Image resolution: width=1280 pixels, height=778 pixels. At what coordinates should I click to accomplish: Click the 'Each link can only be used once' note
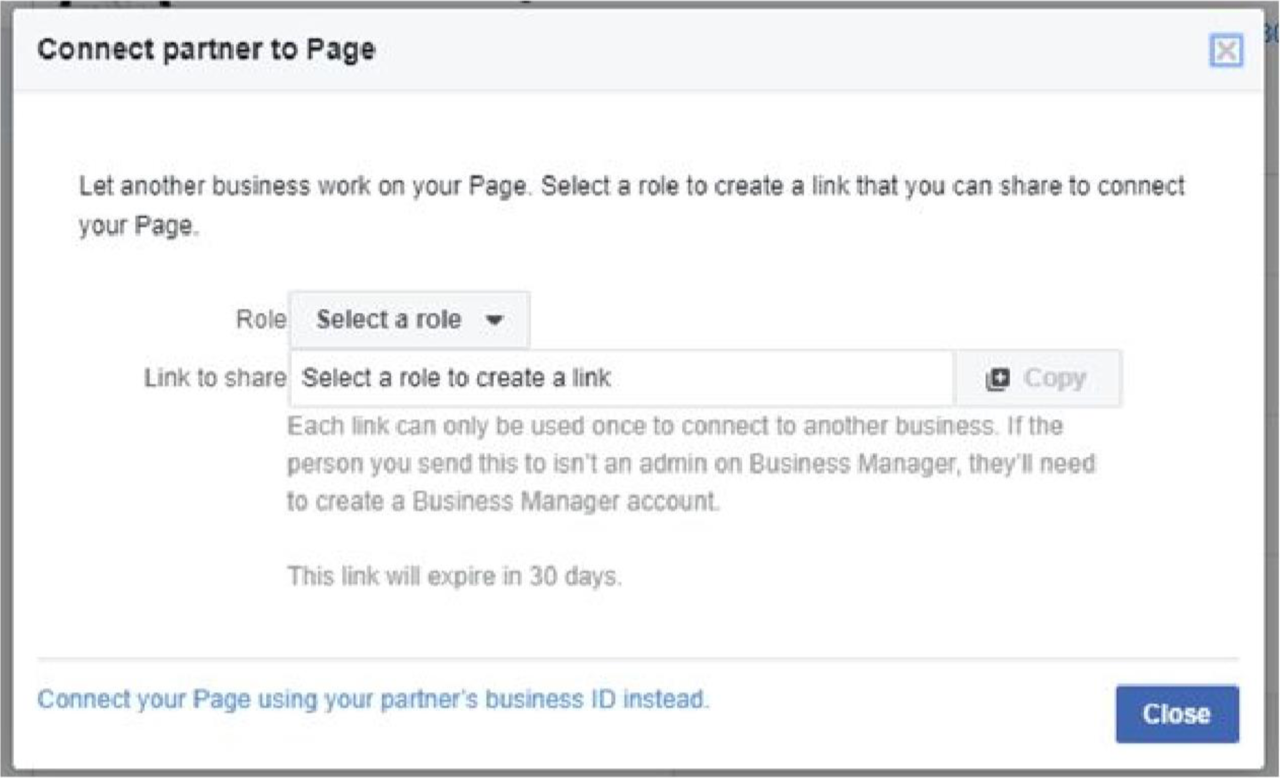(x=691, y=463)
